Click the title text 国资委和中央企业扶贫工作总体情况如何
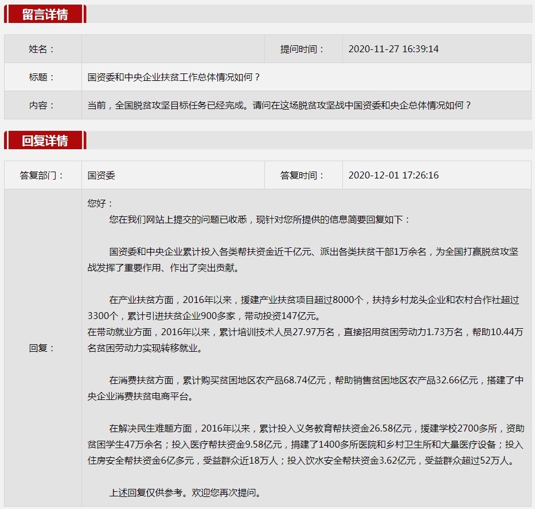The height and width of the screenshot is (509, 535). [x=174, y=77]
